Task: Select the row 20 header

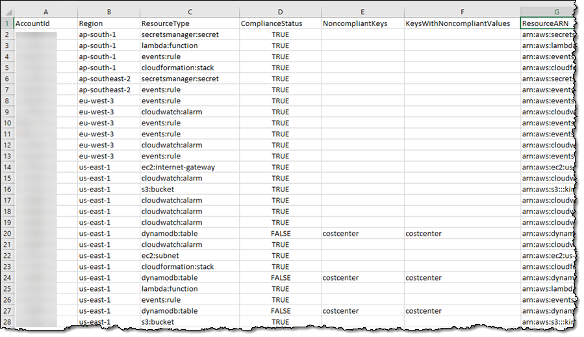Action: click(x=6, y=233)
